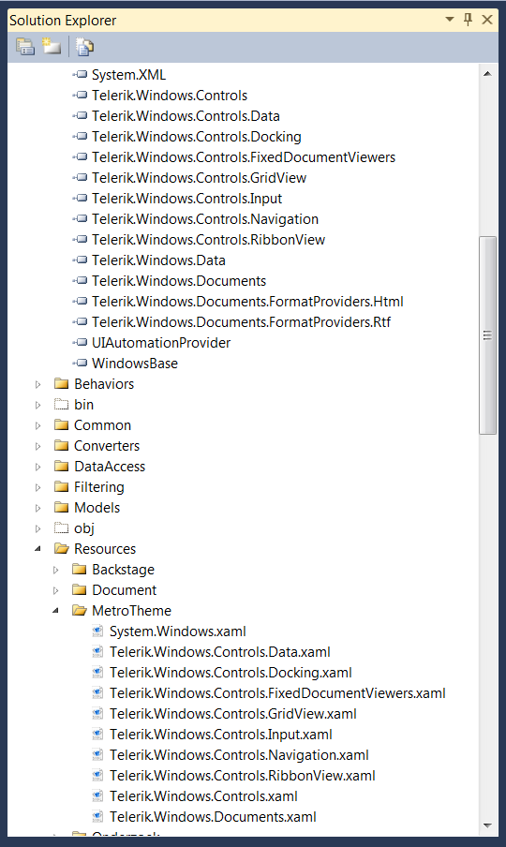This screenshot has height=847, width=506.
Task: Click the Telerik.Windows.Controls.GridView reference icon
Action: pos(80,178)
